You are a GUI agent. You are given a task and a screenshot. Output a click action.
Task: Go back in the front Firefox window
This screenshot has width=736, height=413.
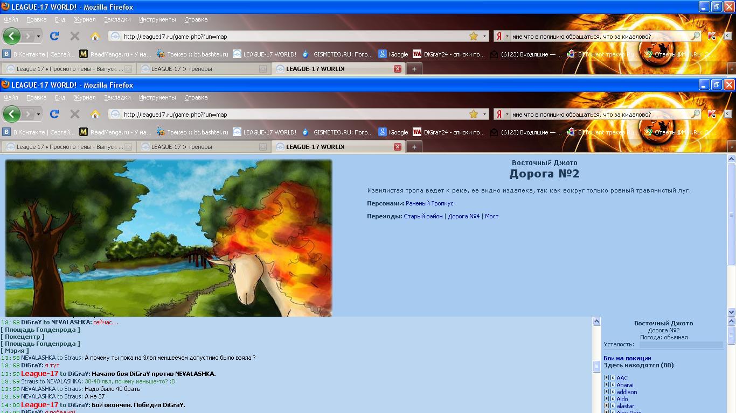pyautogui.click(x=12, y=114)
